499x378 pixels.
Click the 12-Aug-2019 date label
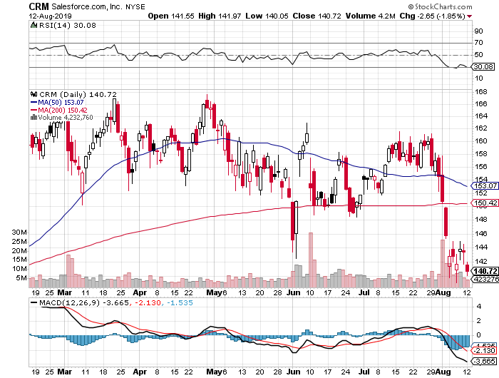point(51,16)
